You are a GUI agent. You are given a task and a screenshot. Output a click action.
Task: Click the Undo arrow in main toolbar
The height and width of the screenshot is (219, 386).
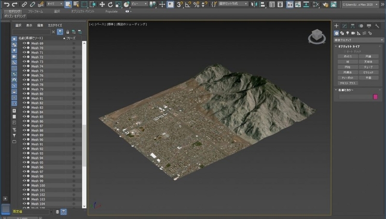pos(6,4)
